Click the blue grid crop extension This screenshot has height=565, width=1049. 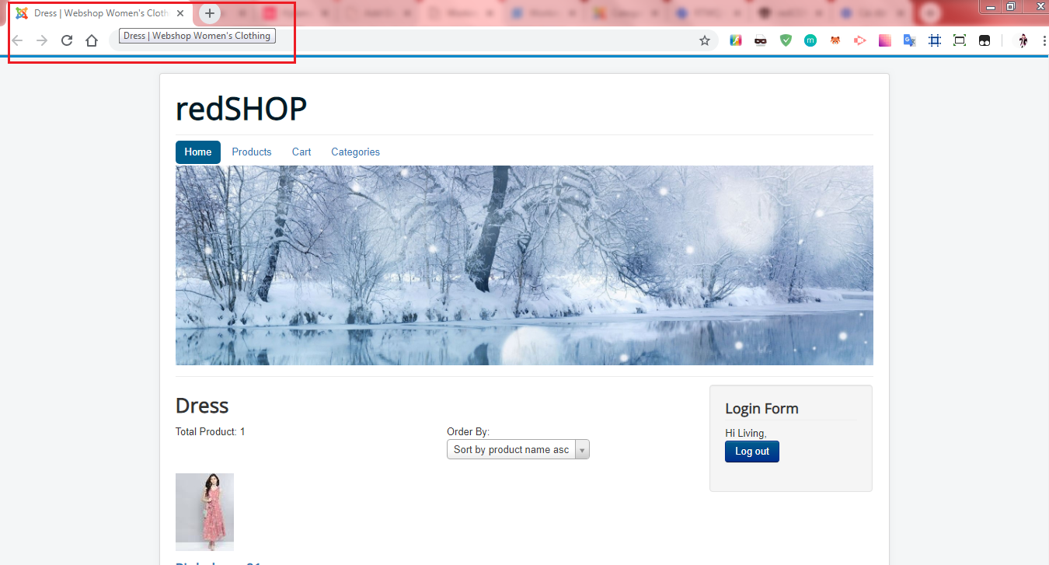point(935,40)
